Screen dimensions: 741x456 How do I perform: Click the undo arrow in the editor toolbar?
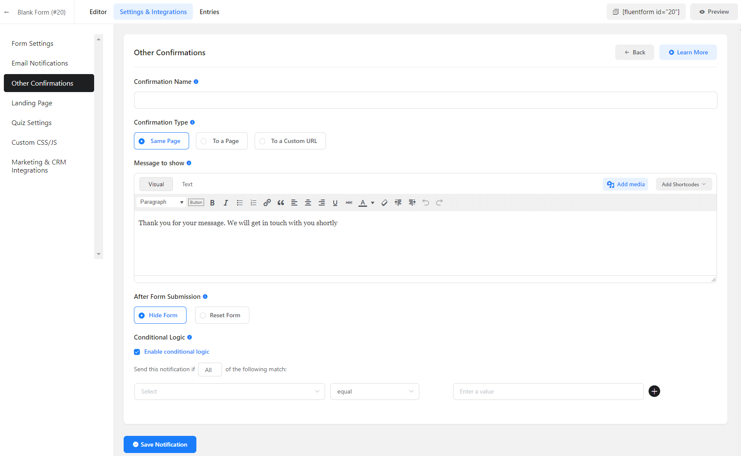point(426,203)
